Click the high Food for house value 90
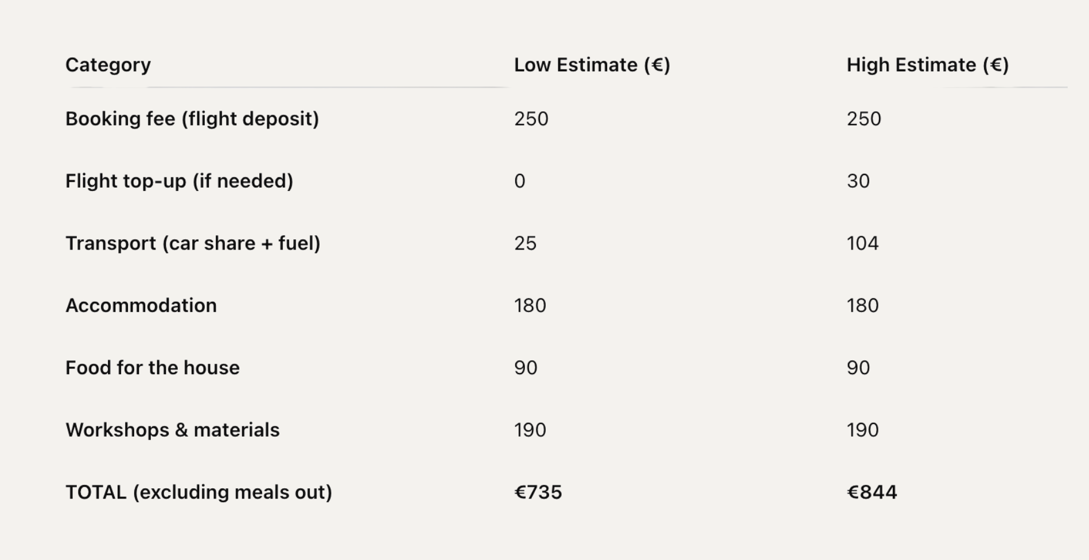Screen dimensions: 1089x560 (x=858, y=368)
